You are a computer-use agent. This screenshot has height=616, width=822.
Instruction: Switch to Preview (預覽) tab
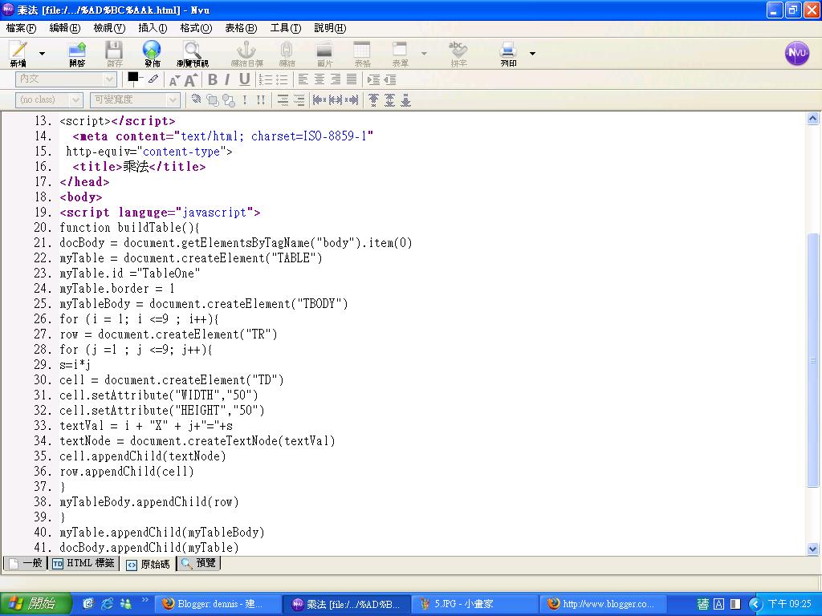point(199,564)
